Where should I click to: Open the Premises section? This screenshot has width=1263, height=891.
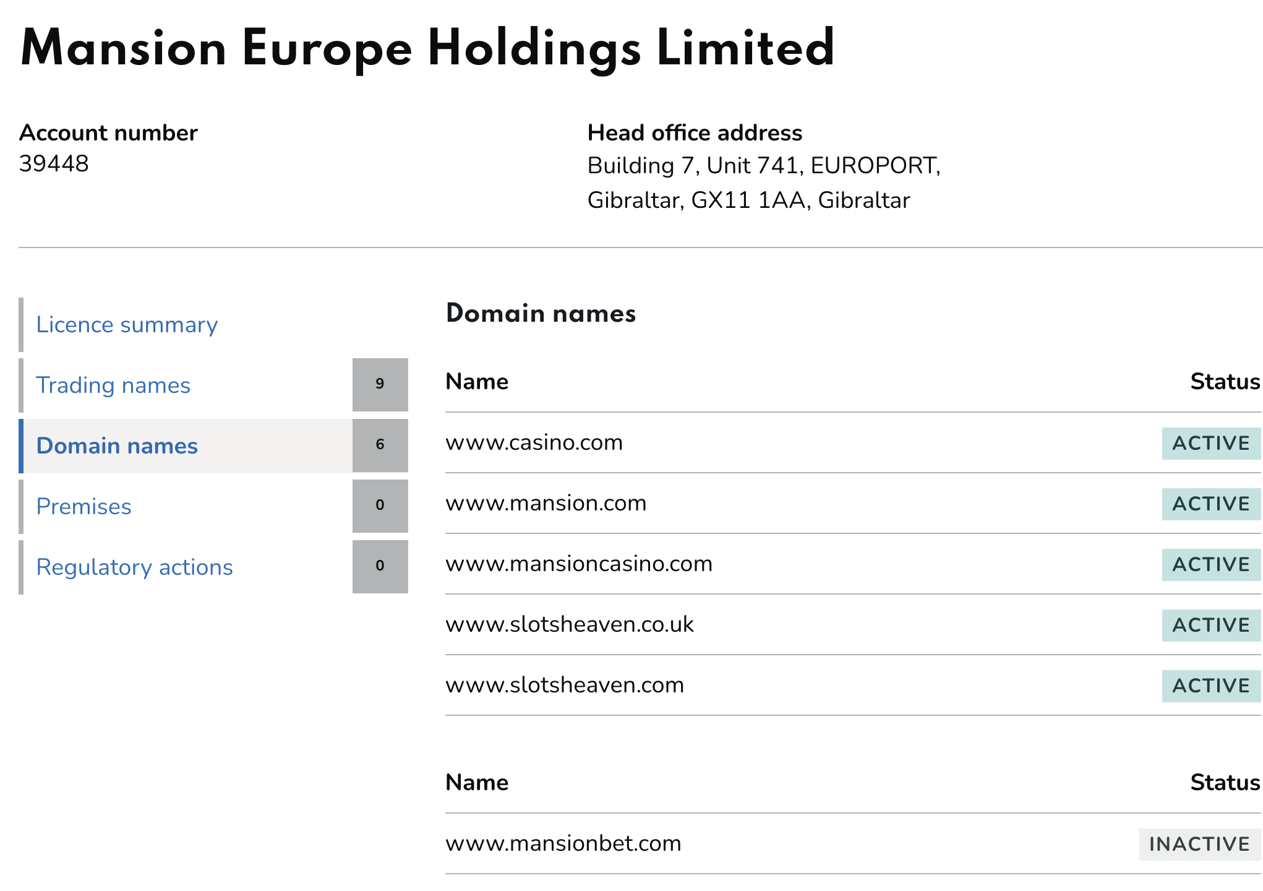pyautogui.click(x=83, y=507)
